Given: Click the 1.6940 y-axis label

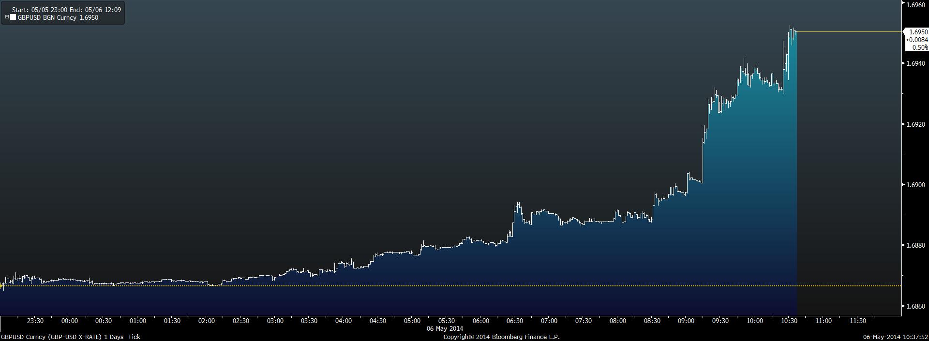Looking at the screenshot, I should tap(915, 63).
